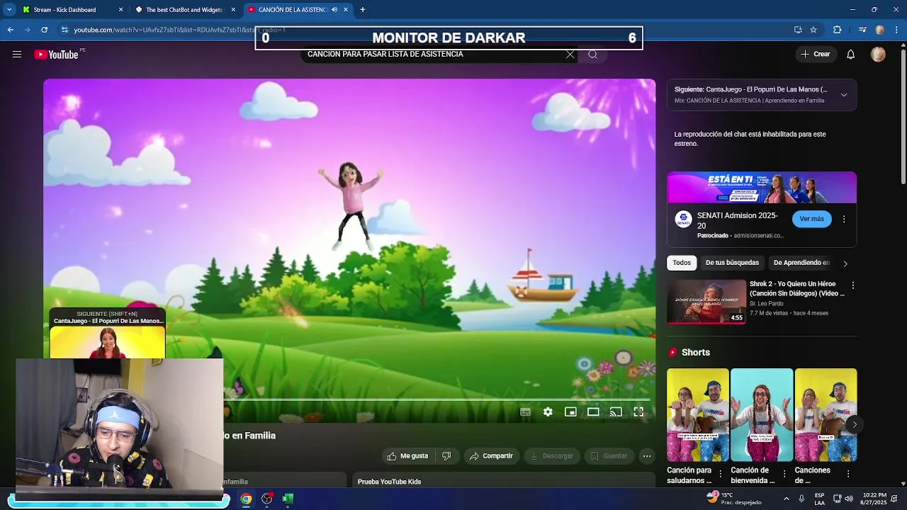Cast video to a TV

(x=616, y=412)
